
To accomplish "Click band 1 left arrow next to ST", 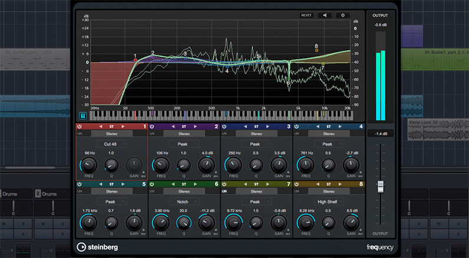I will [x=101, y=127].
